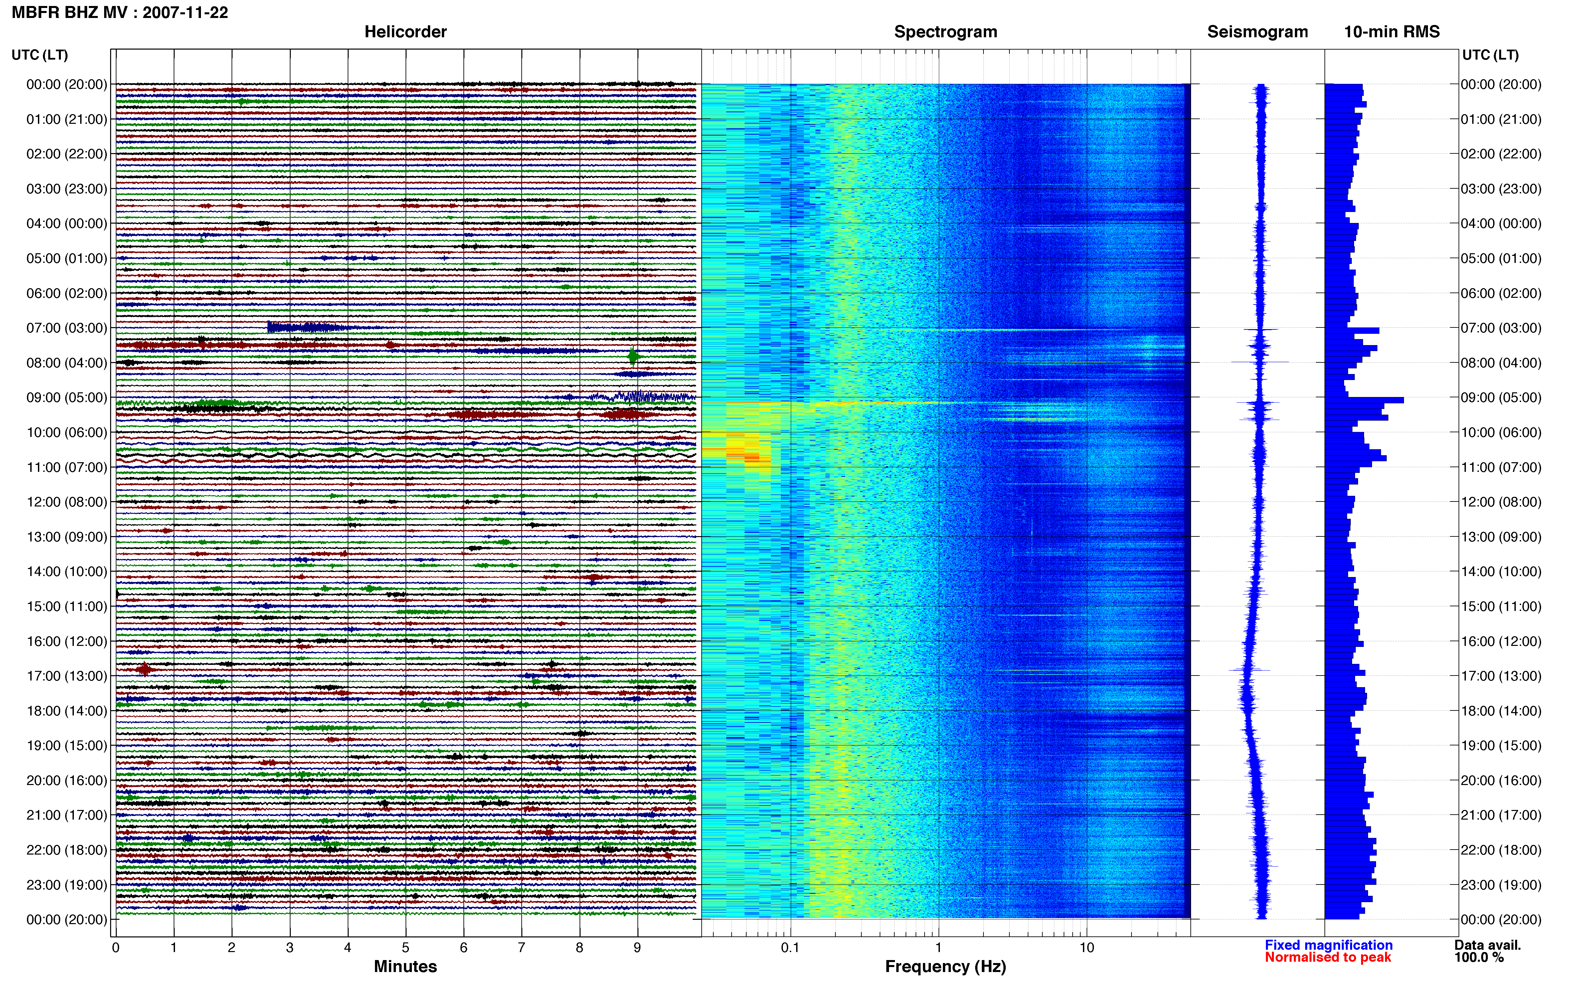Click helicorder-side time label '03:00 (23:00)'
The width and height of the screenshot is (1577, 986).
click(x=67, y=189)
